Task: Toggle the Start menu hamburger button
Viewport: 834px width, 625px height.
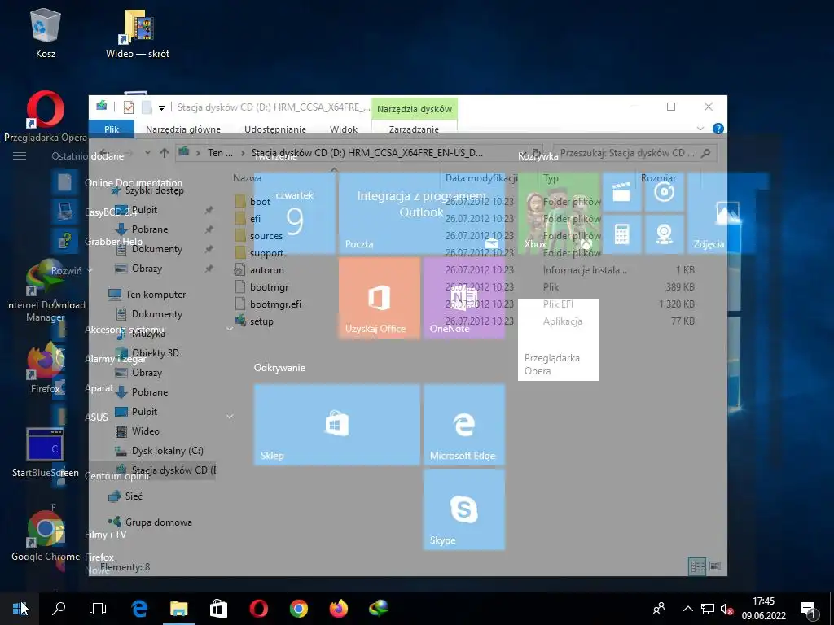Action: coord(20,155)
